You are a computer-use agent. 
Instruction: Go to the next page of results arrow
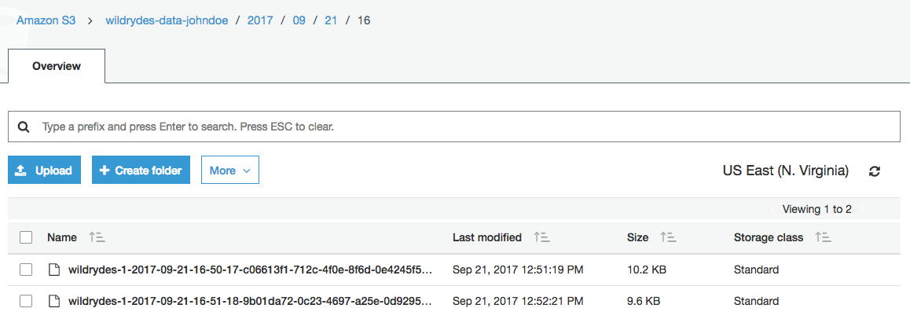(x=861, y=209)
